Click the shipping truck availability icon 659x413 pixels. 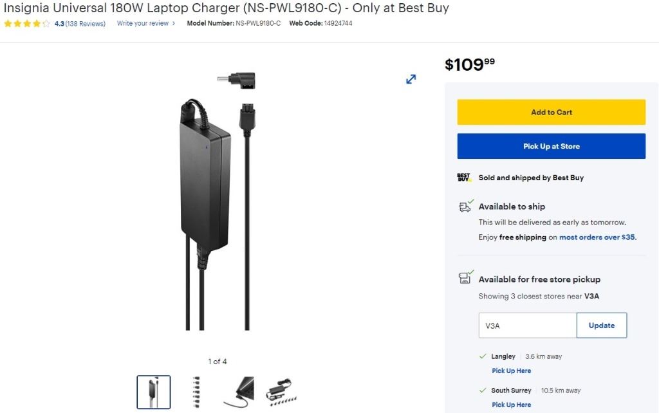(x=466, y=206)
